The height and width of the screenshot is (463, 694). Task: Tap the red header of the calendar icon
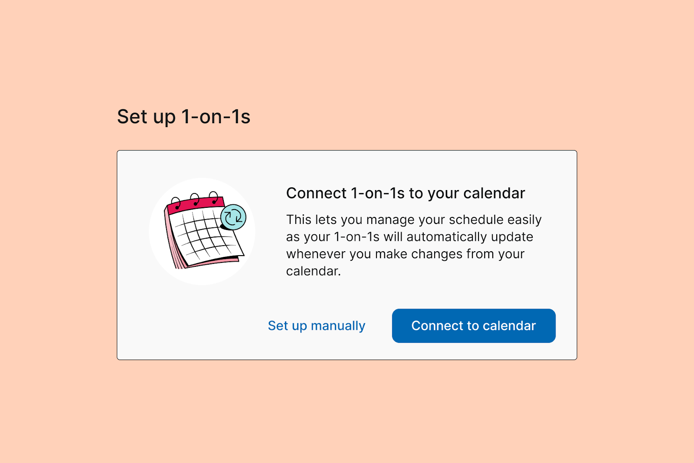tap(196, 205)
